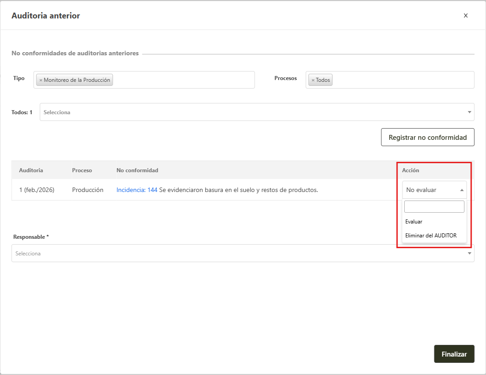This screenshot has width=486, height=375.
Task: Close the Auditoria anterior dialog
Action: click(465, 15)
